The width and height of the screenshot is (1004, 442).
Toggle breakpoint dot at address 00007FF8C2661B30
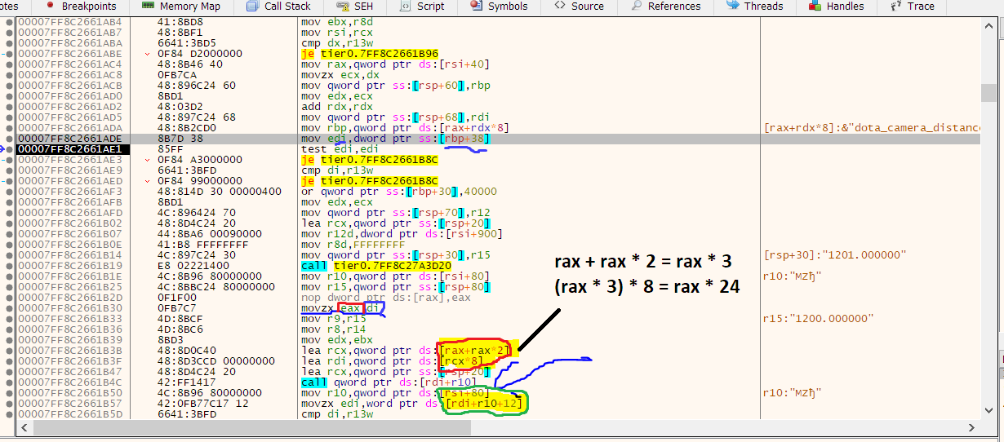(10, 308)
